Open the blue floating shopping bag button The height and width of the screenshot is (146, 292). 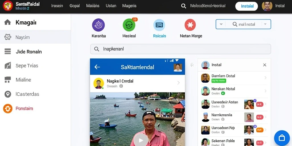(282, 138)
